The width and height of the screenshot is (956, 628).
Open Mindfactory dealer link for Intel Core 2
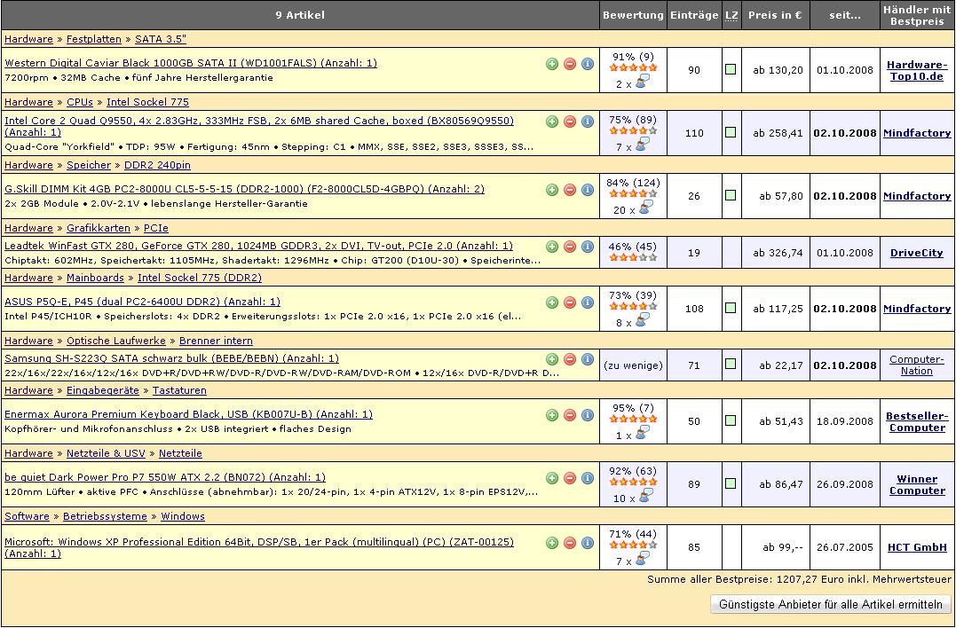(917, 133)
